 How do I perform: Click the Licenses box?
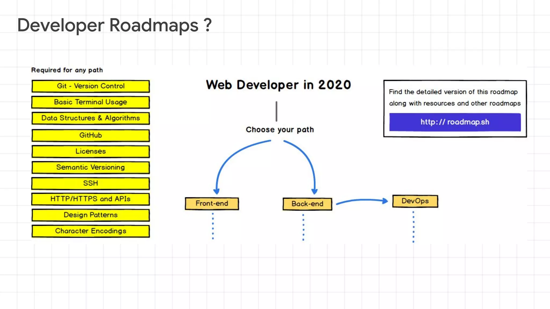point(91,151)
